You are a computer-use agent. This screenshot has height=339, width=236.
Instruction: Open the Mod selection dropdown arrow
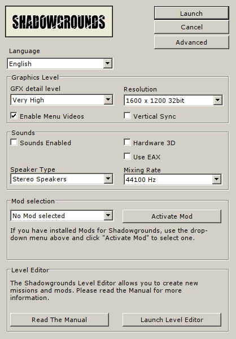coord(108,215)
